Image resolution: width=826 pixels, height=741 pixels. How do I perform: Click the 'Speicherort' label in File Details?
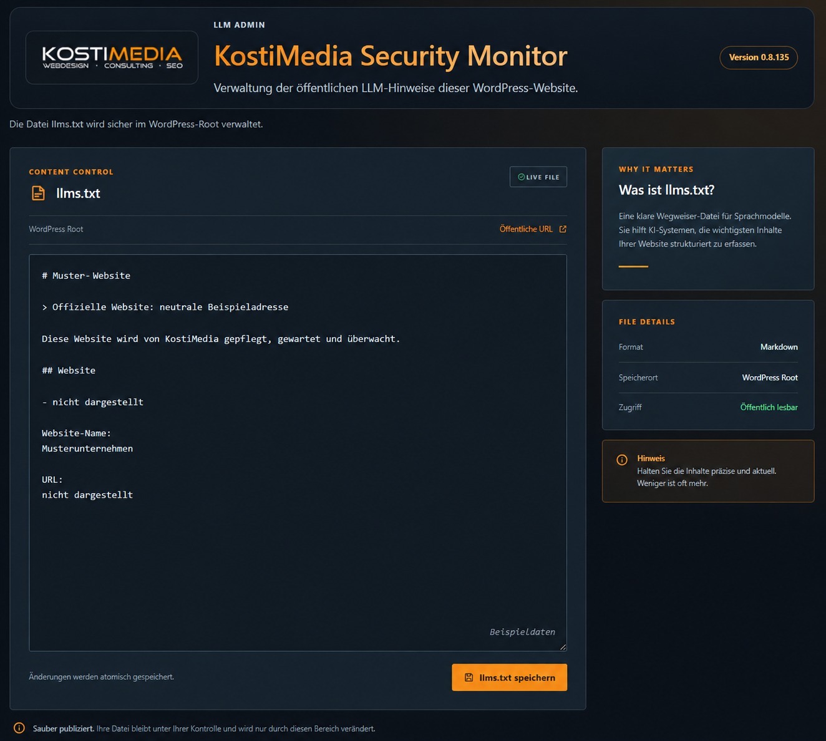coord(638,377)
